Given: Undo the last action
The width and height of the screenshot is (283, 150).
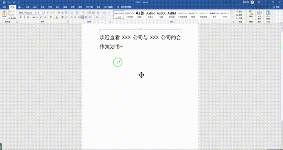Looking at the screenshot, I should (x=8, y=2).
